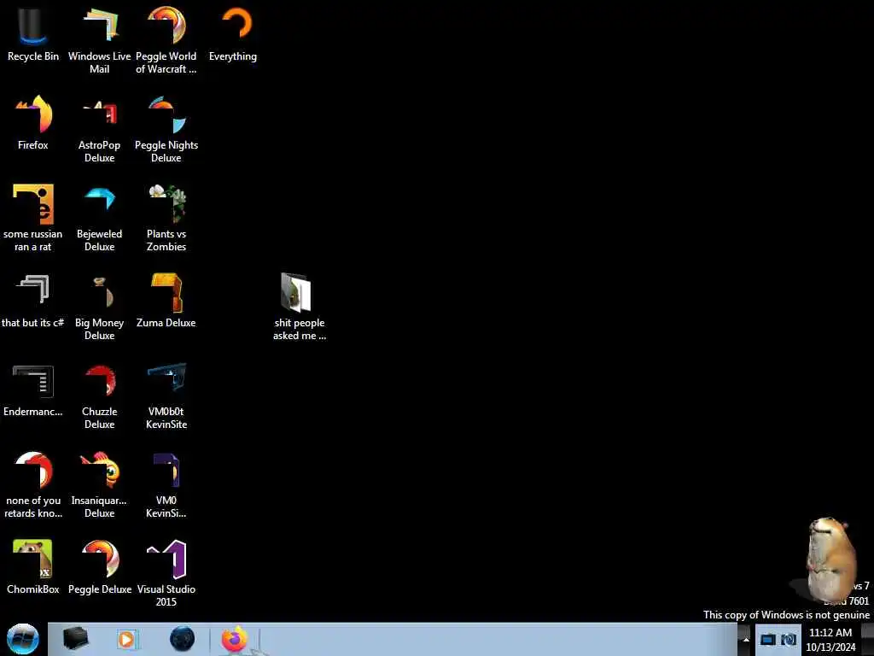This screenshot has width=874, height=656.
Task: Open Zuma Deluxe game shortcut
Action: [x=166, y=300]
